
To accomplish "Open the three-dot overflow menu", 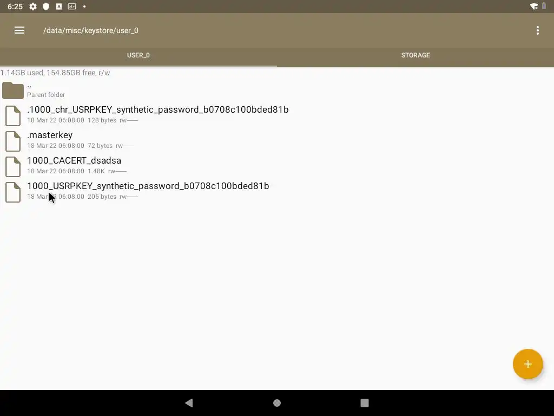I will (537, 30).
